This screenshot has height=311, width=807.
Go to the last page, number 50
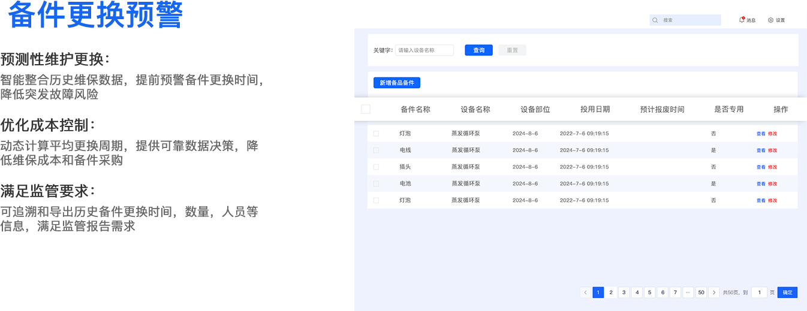[701, 292]
